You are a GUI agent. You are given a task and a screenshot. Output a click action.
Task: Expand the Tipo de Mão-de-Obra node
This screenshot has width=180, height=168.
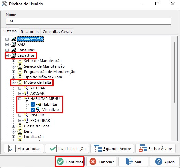(13, 77)
